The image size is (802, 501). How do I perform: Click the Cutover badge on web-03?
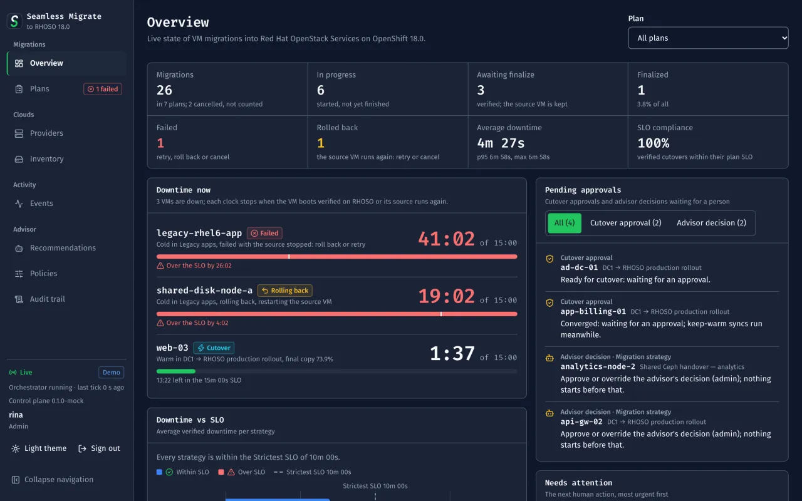coord(214,348)
